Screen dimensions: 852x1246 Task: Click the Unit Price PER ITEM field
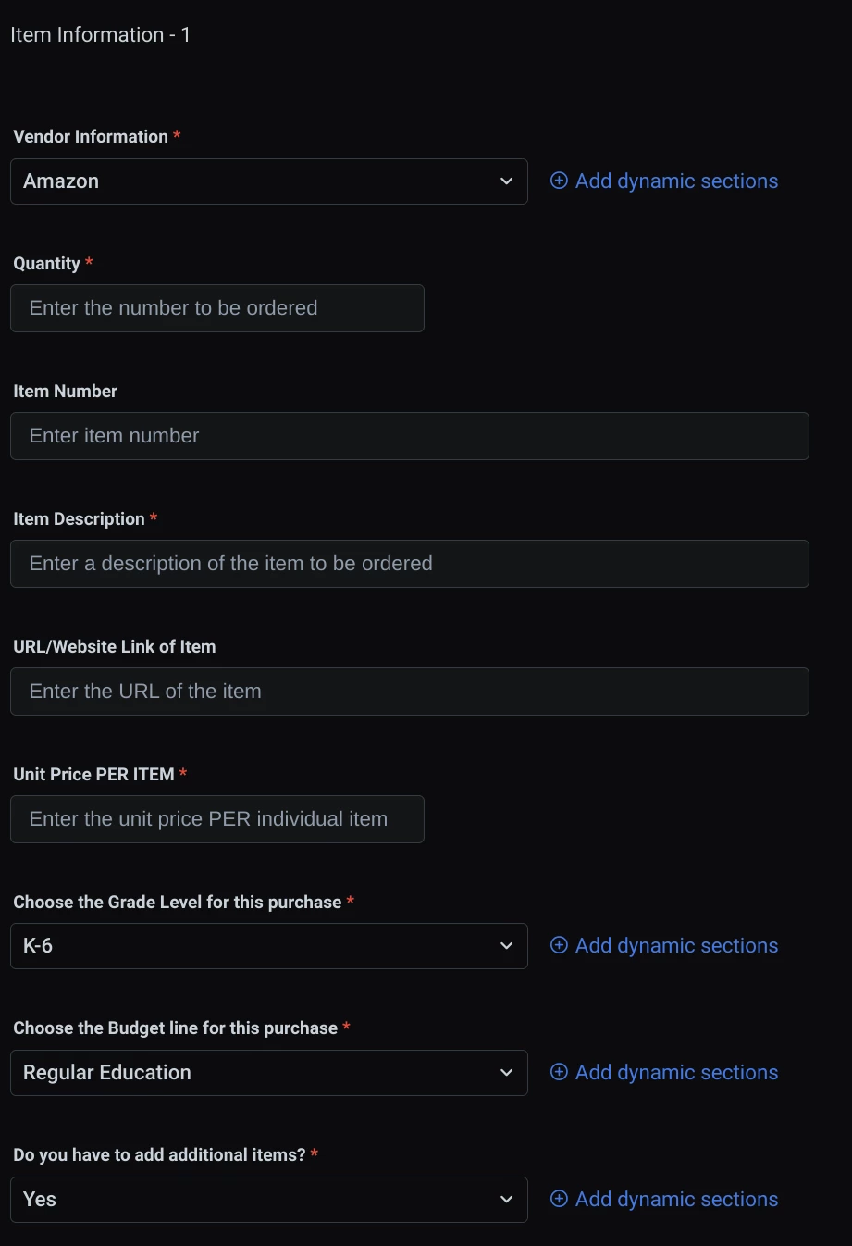pyautogui.click(x=217, y=819)
